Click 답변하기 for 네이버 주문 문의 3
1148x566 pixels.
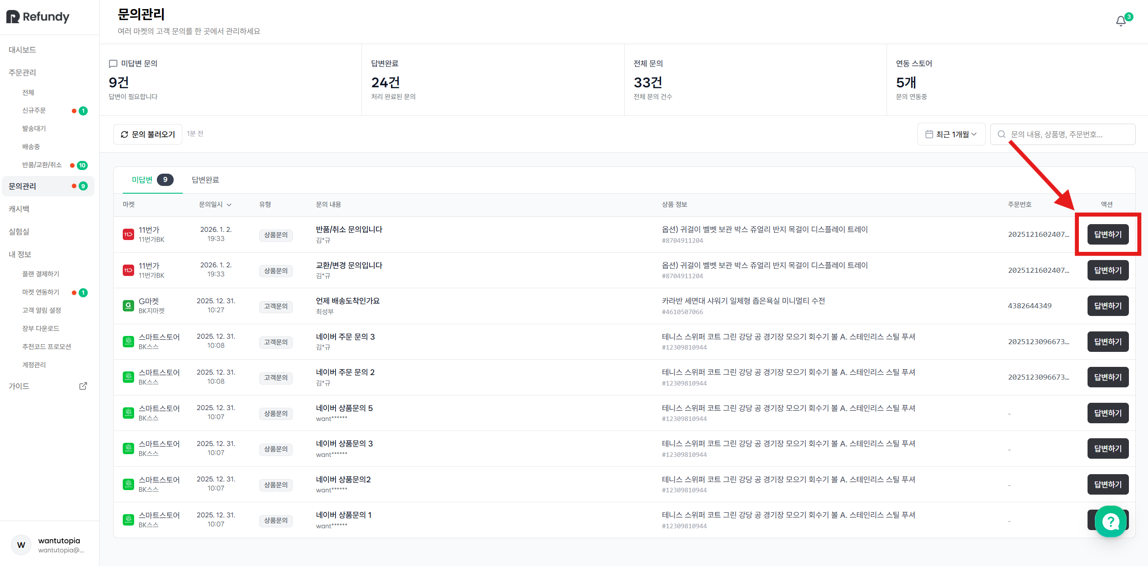(x=1108, y=342)
